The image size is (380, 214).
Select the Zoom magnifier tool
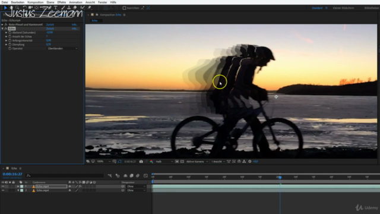[x=17, y=8]
